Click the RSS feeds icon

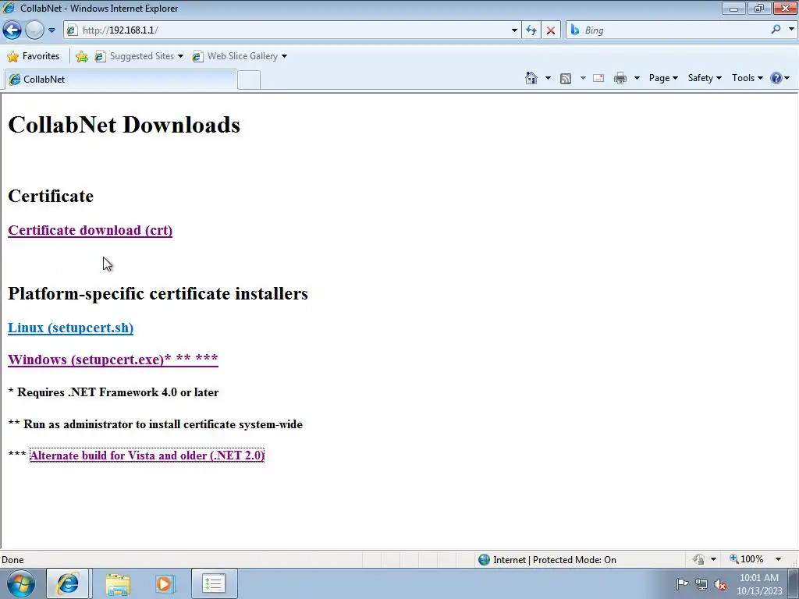(x=566, y=79)
